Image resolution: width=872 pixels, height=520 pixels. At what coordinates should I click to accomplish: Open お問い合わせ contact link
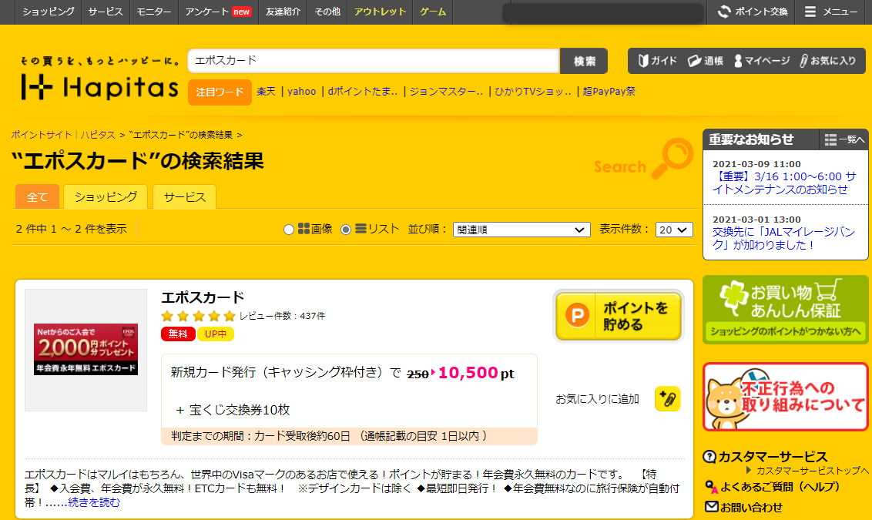(x=743, y=507)
